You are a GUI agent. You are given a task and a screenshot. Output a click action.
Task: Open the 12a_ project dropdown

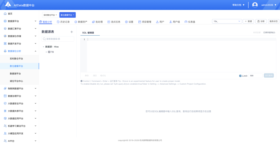tap(227, 21)
